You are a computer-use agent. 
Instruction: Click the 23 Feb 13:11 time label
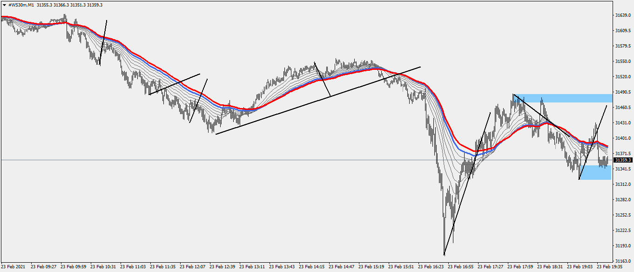[252, 267]
